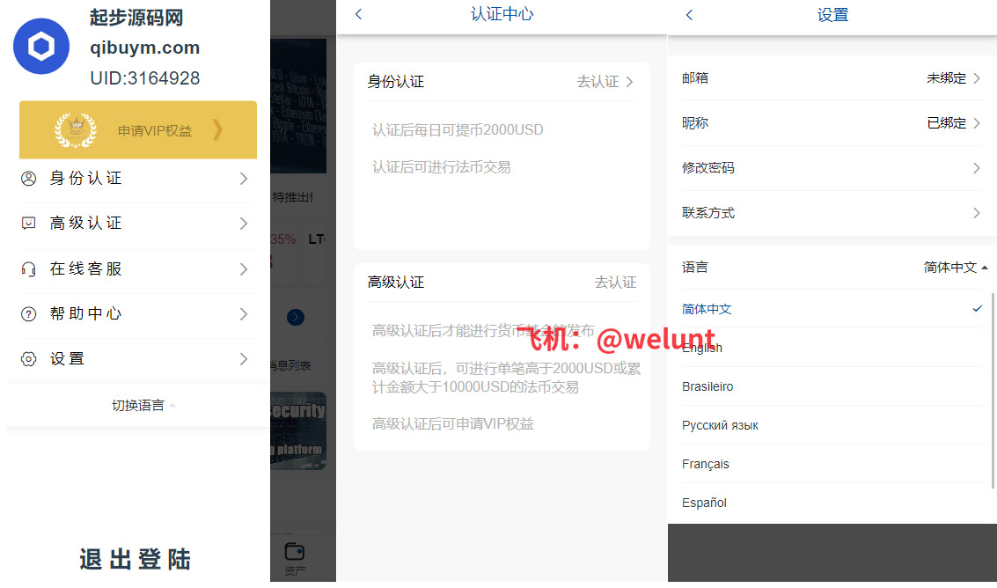Image resolution: width=997 pixels, height=588 pixels.
Task: Click 去认证 for 高级认证 card
Action: point(615,282)
